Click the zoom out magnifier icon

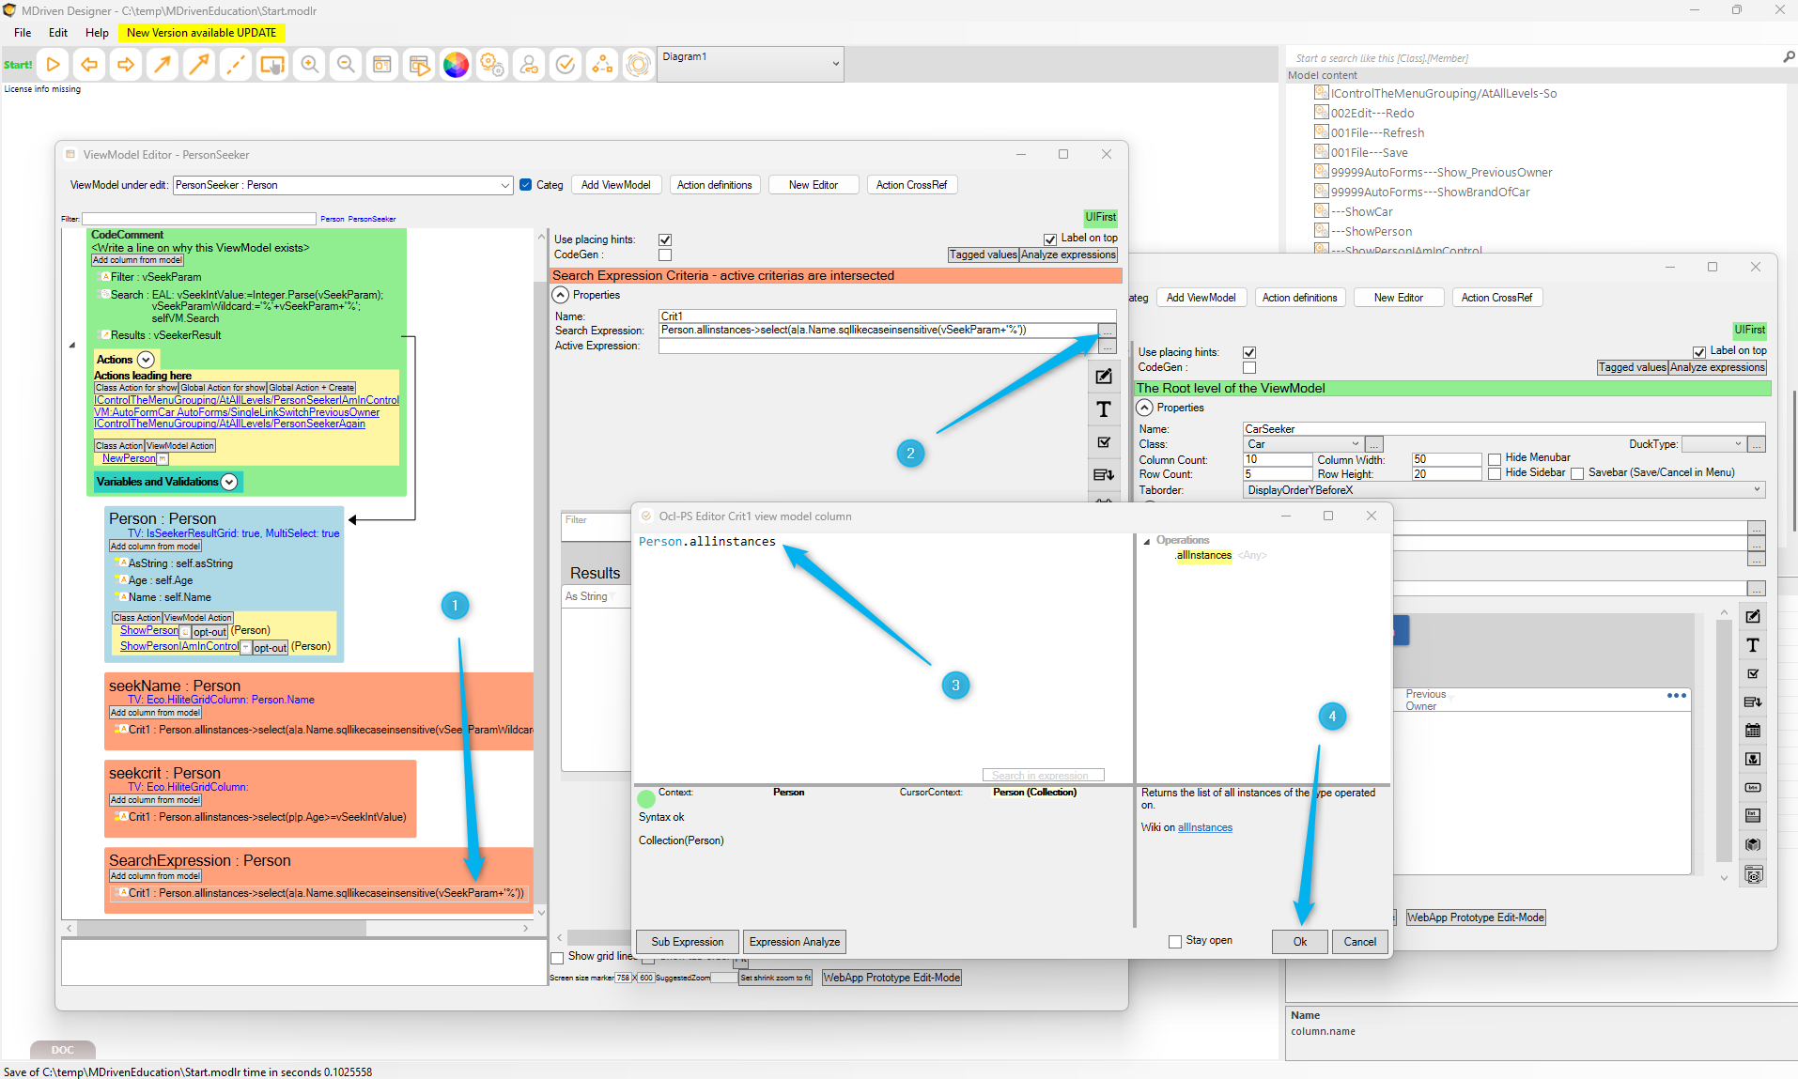[x=346, y=65]
